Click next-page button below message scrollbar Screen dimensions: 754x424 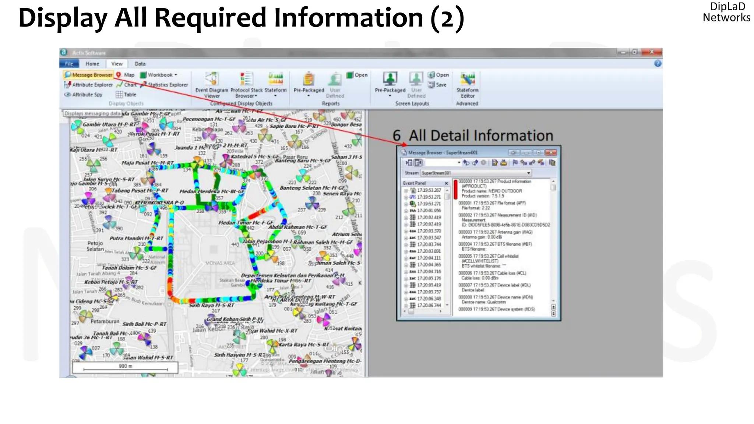(x=553, y=313)
